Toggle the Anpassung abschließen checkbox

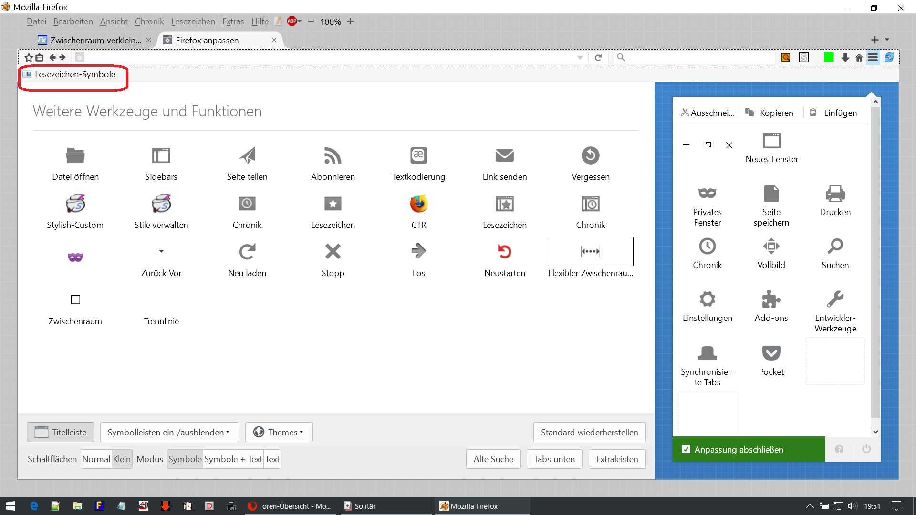686,449
